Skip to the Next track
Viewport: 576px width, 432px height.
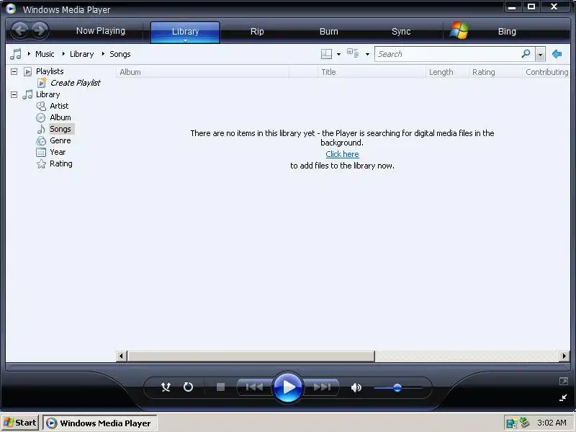tap(322, 387)
